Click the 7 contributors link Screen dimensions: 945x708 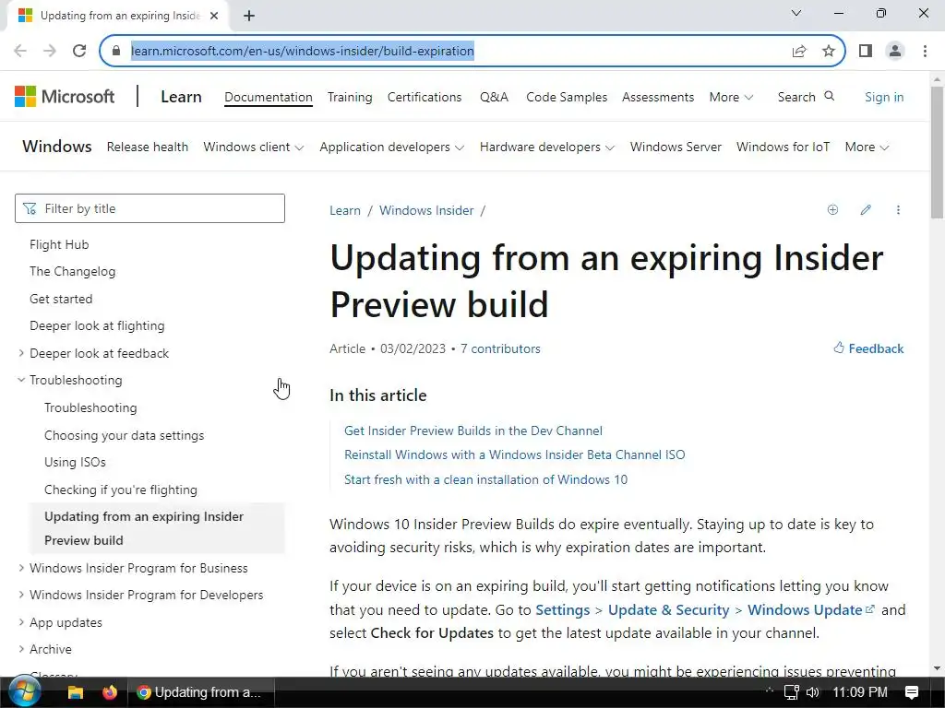(500, 348)
